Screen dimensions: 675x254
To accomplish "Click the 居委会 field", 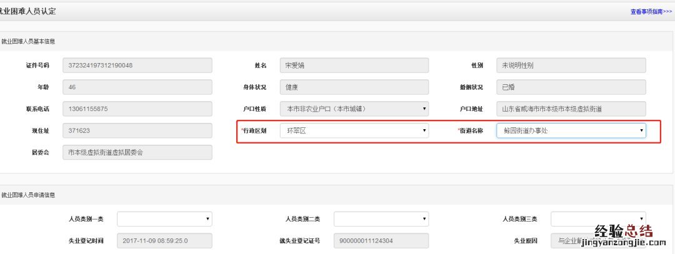I will (137, 152).
